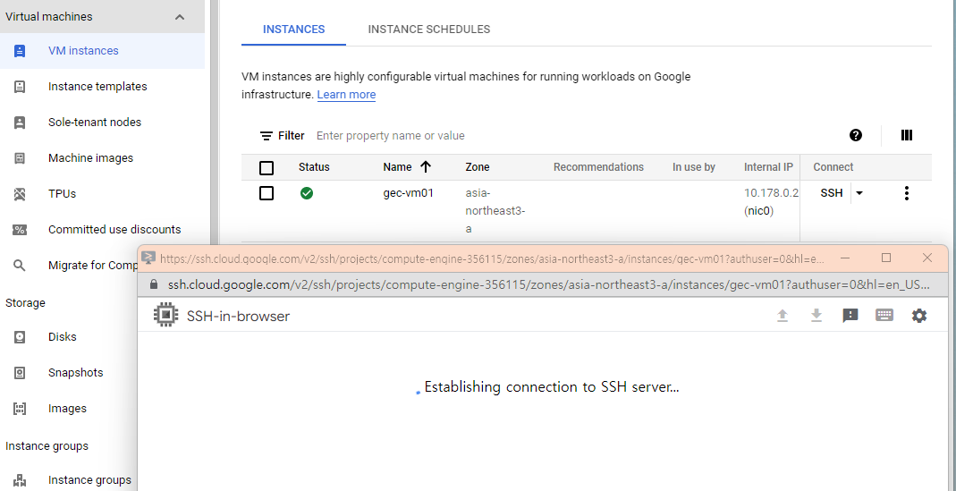Open filter help question mark icon
Image resolution: width=956 pixels, height=491 pixels.
coord(856,135)
